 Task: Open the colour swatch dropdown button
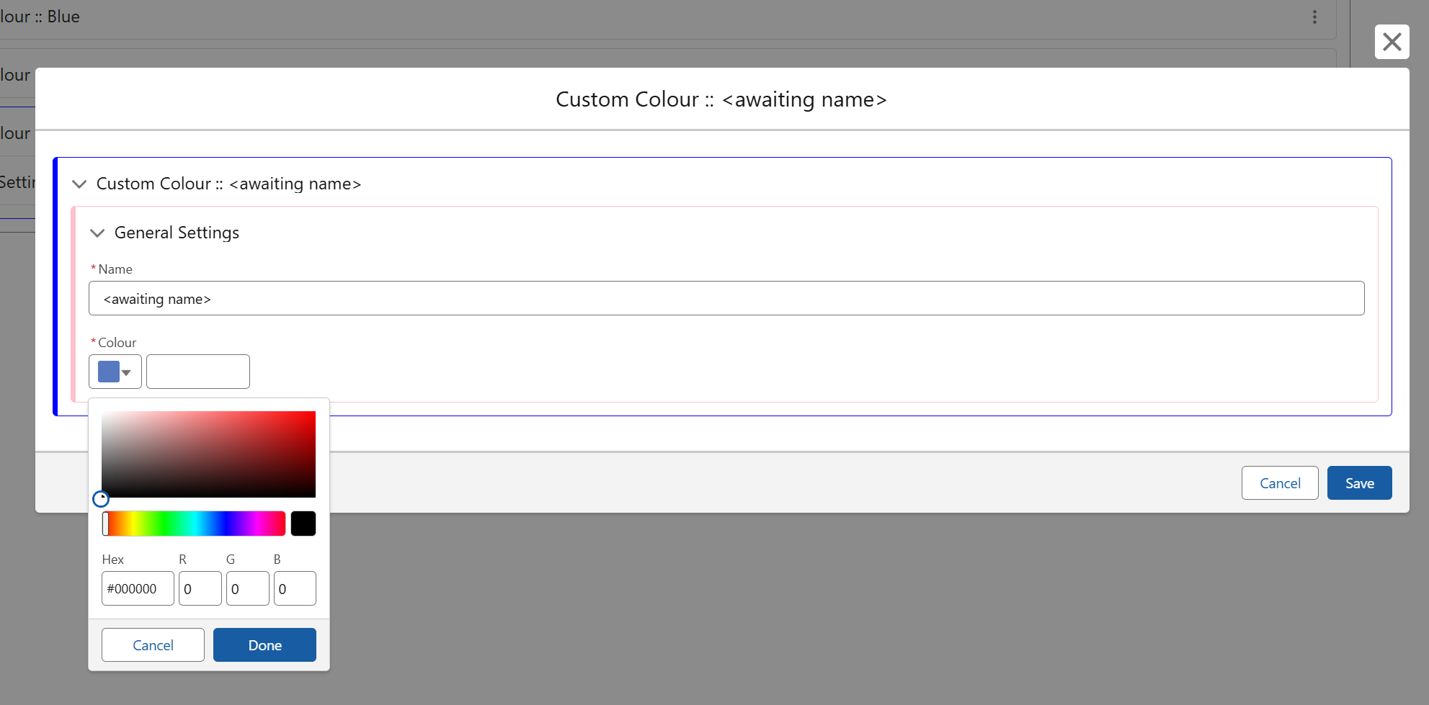tap(115, 372)
